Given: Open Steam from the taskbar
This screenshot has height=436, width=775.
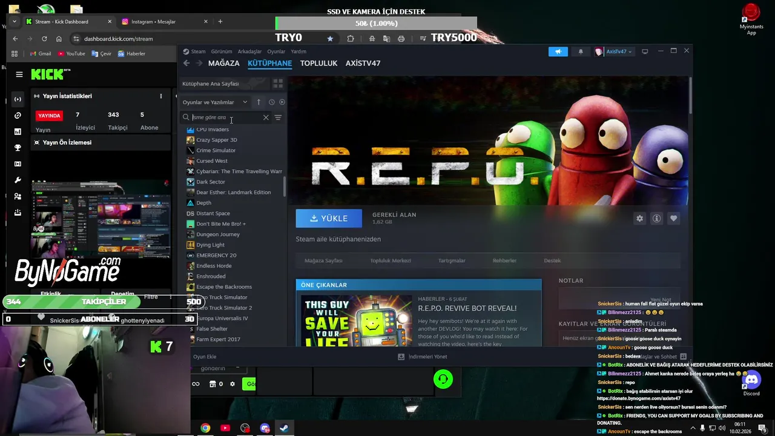Looking at the screenshot, I should point(283,428).
